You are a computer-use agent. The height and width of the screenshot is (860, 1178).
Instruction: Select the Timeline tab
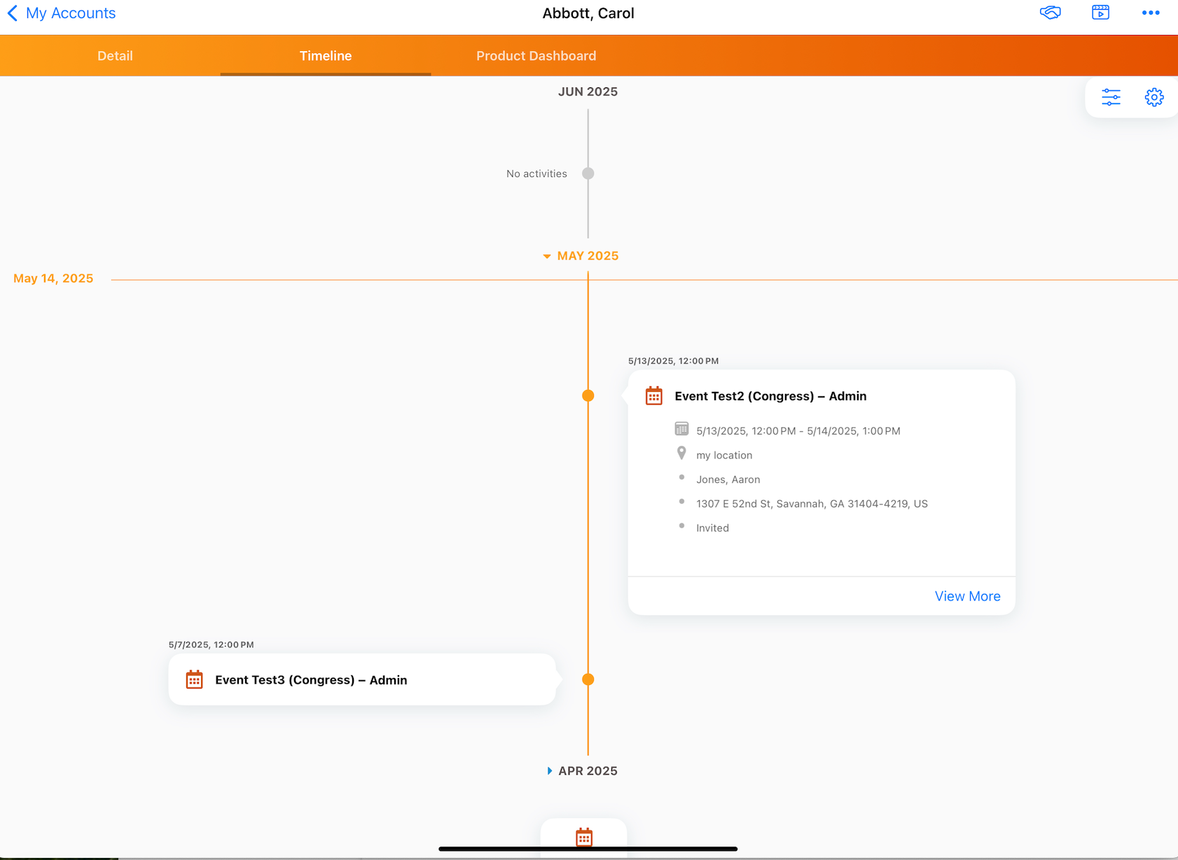pyautogui.click(x=326, y=56)
